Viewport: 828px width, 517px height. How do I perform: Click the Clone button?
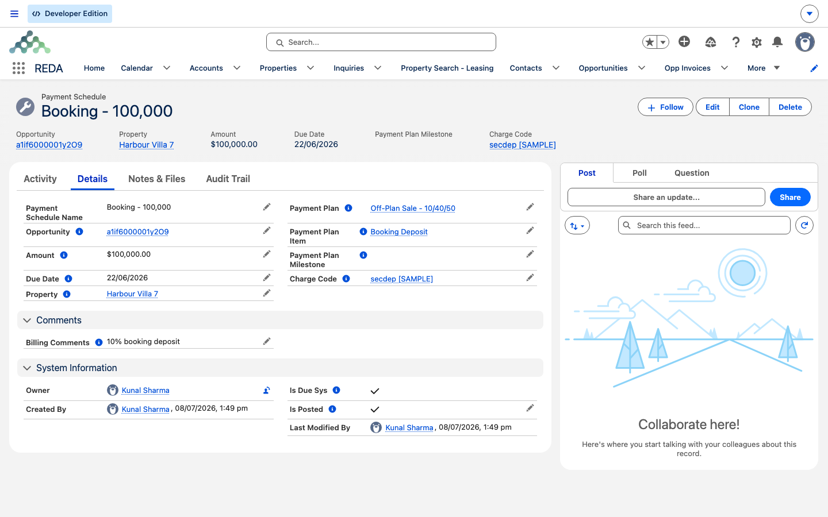click(749, 107)
